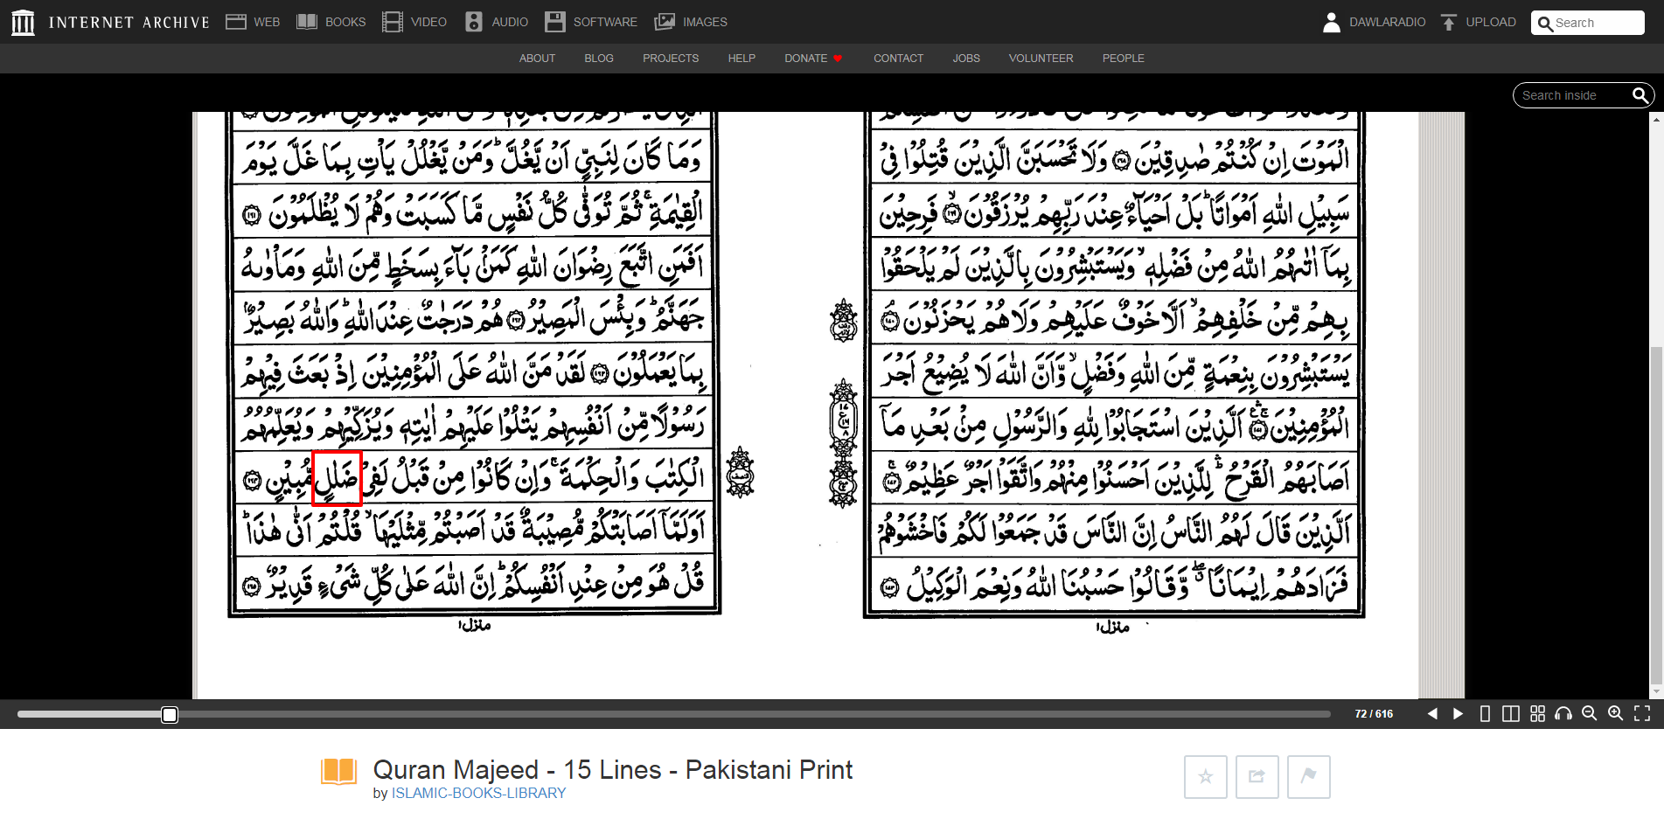Click the 72 / 616 page counter
This screenshot has width=1664, height=819.
click(x=1374, y=714)
